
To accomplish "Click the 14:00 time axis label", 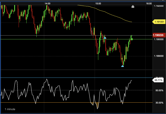I will (48, 3).
